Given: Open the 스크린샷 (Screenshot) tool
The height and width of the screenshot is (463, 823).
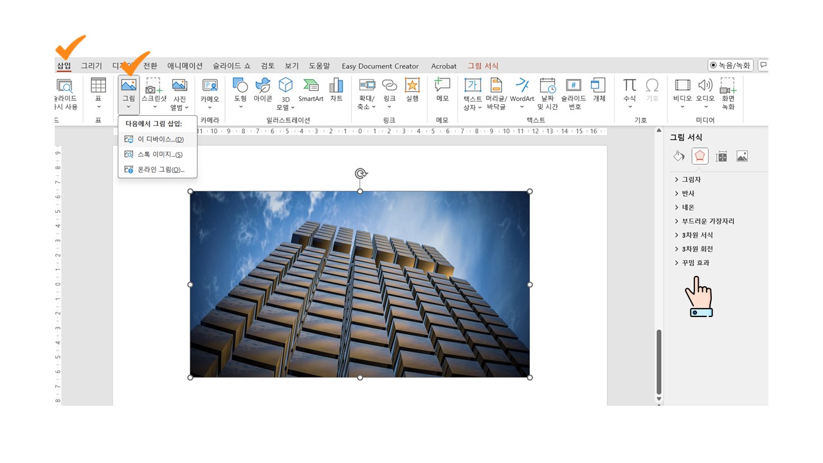Looking at the screenshot, I should (154, 95).
